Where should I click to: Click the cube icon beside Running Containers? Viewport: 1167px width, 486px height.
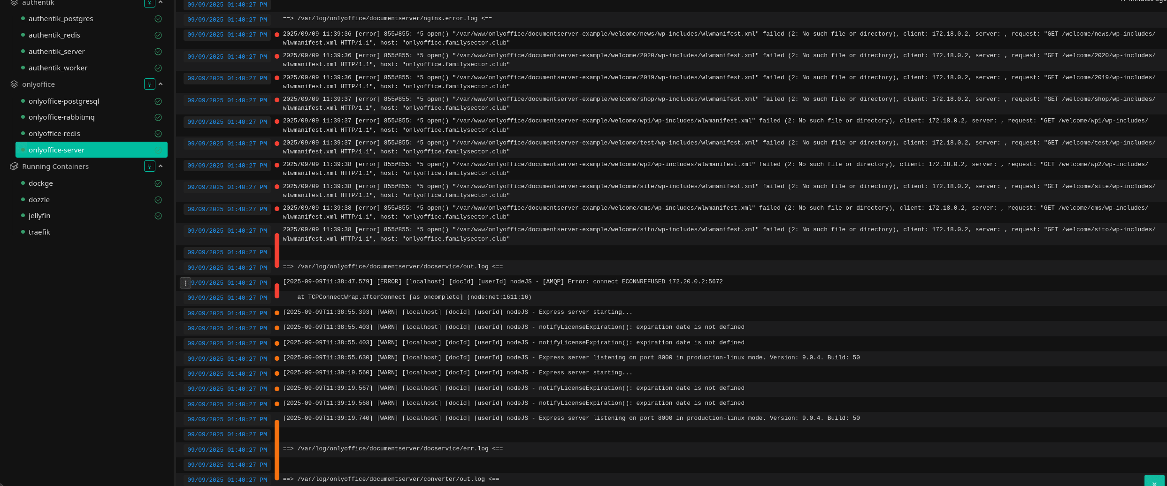[x=14, y=166]
